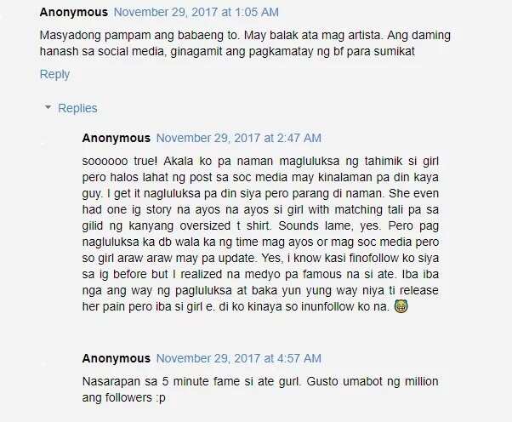Click the reply text beginning 'soooooo true!'
512x422 pixels.
click(x=260, y=234)
